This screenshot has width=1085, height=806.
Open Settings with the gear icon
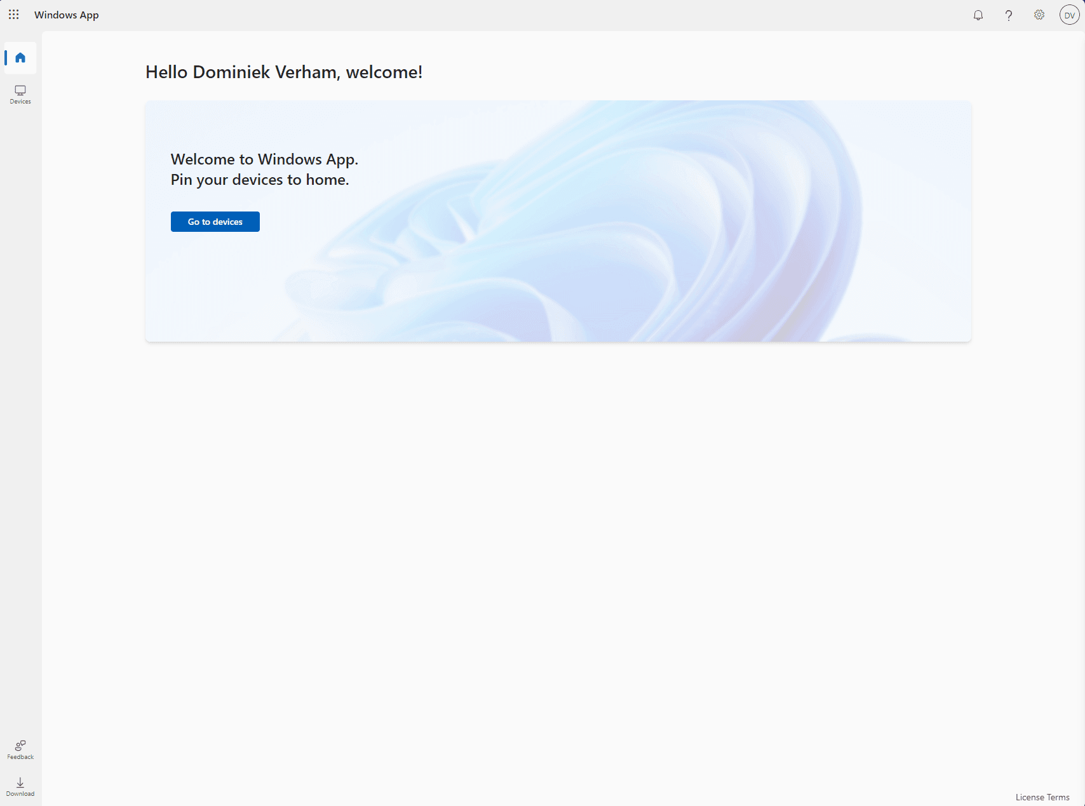(x=1039, y=15)
